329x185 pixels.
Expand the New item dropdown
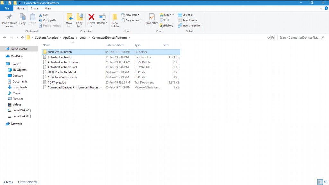(130, 15)
